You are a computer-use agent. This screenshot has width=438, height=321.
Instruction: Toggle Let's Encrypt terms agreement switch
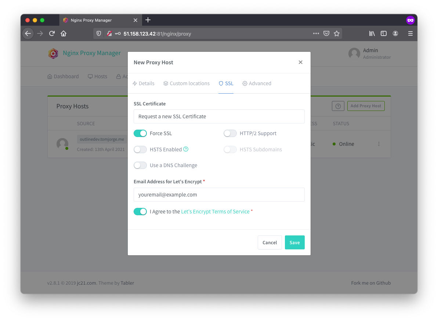tap(140, 212)
